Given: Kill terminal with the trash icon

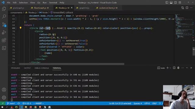Looking at the screenshot, I should click(178, 68).
